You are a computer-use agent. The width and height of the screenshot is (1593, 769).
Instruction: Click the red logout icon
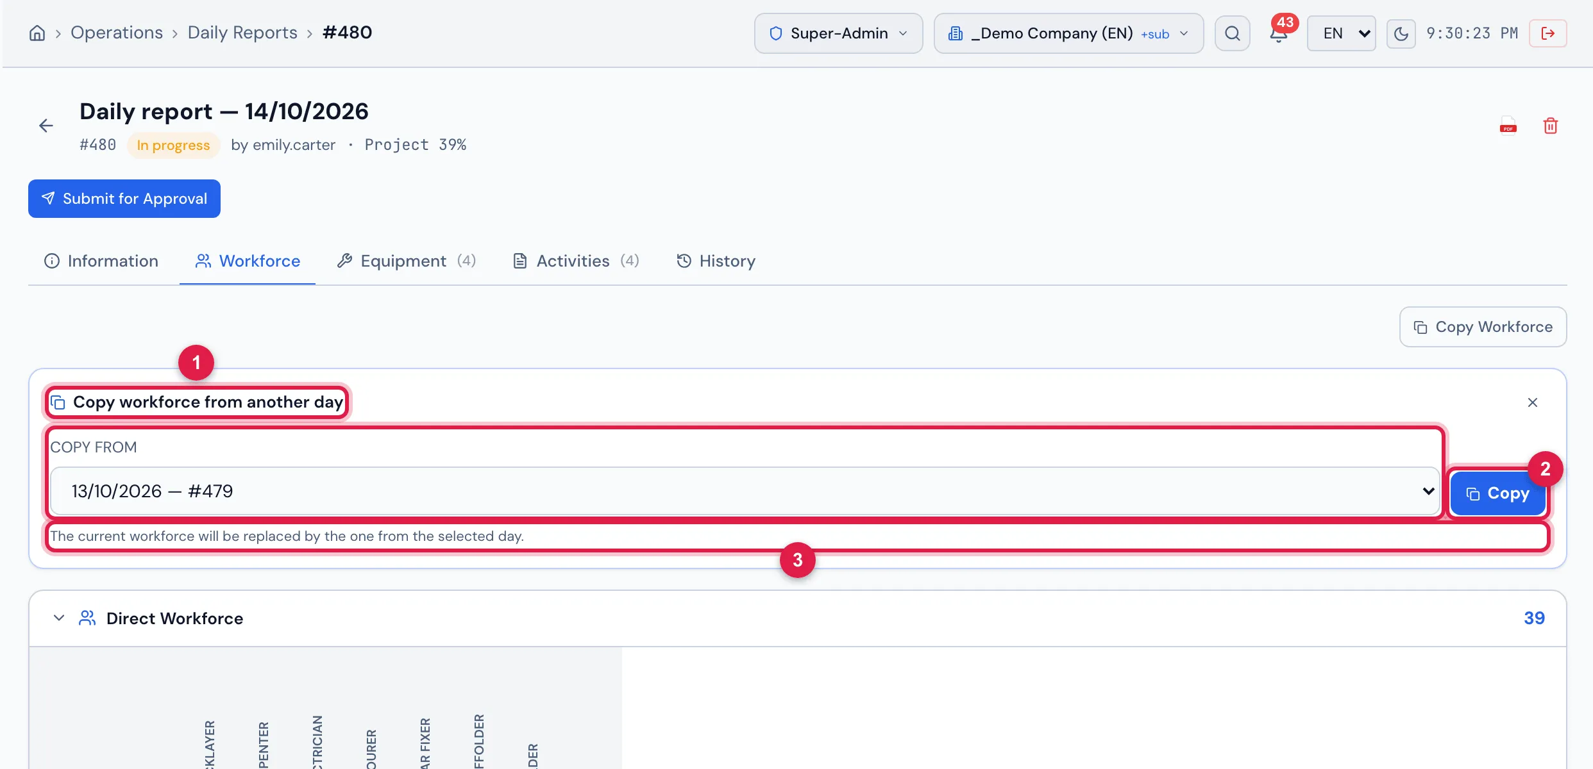tap(1548, 33)
